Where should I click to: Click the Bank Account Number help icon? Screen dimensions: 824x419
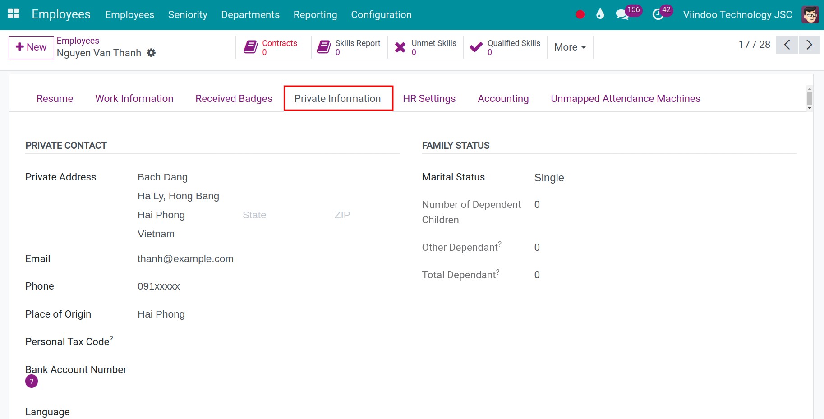[32, 382]
